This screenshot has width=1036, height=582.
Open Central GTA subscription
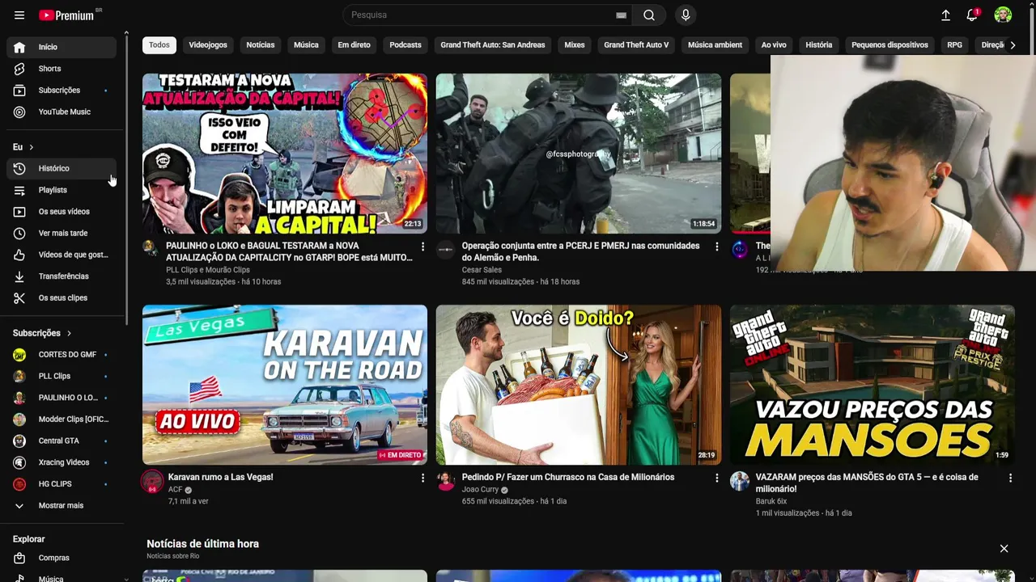tap(62, 441)
